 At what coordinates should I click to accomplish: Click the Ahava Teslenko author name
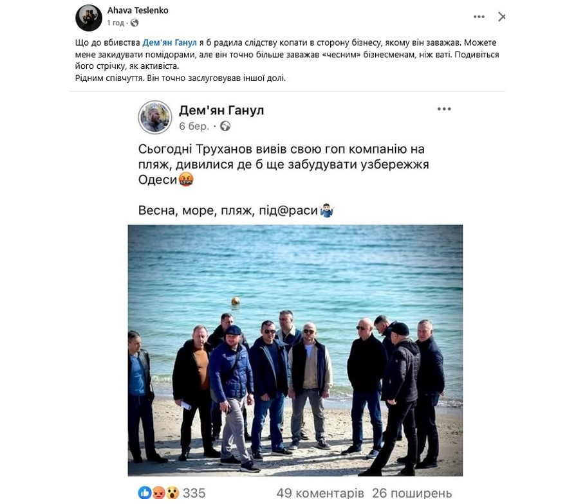pos(138,10)
